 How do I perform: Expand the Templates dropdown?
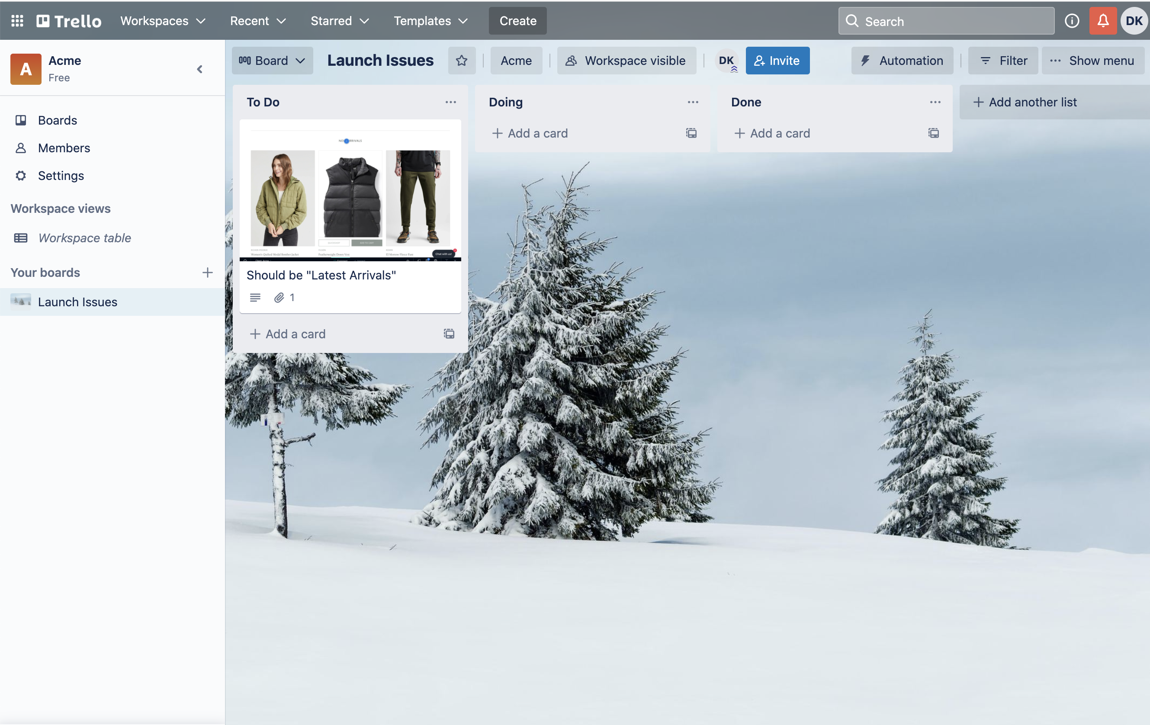(x=430, y=20)
